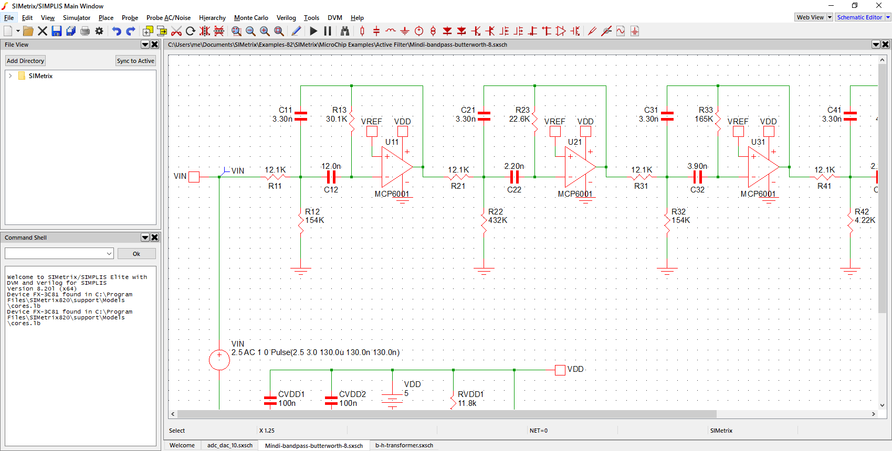The image size is (892, 451).
Task: Open the Command Shell panel dropdown arrow
Action: 145,238
